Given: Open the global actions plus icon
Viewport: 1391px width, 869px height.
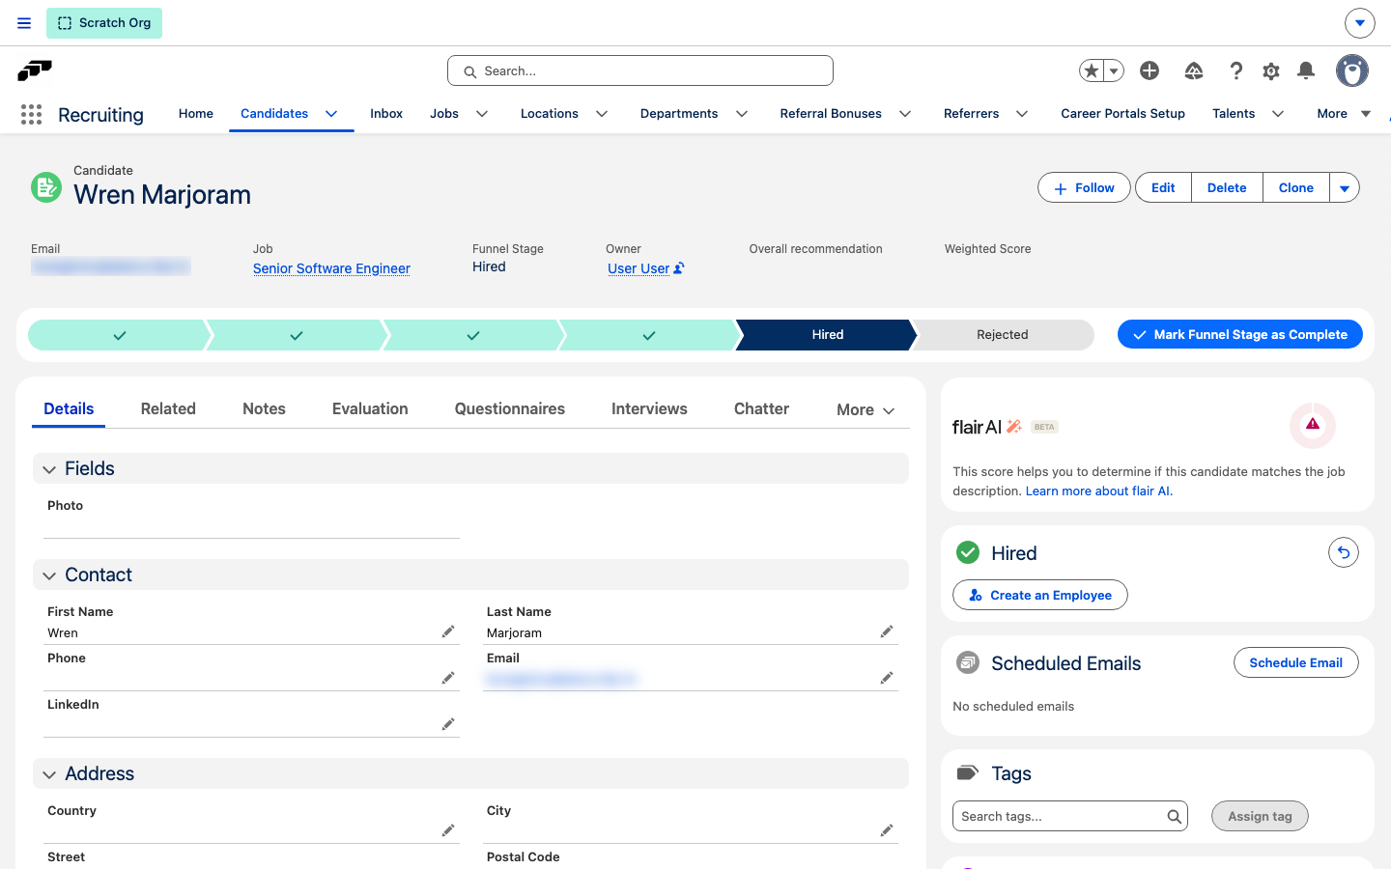Looking at the screenshot, I should (x=1150, y=70).
